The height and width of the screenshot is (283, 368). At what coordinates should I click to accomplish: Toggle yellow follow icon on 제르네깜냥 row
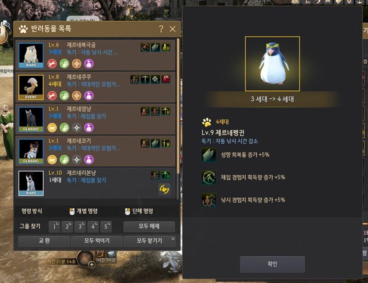pyautogui.click(x=52, y=128)
